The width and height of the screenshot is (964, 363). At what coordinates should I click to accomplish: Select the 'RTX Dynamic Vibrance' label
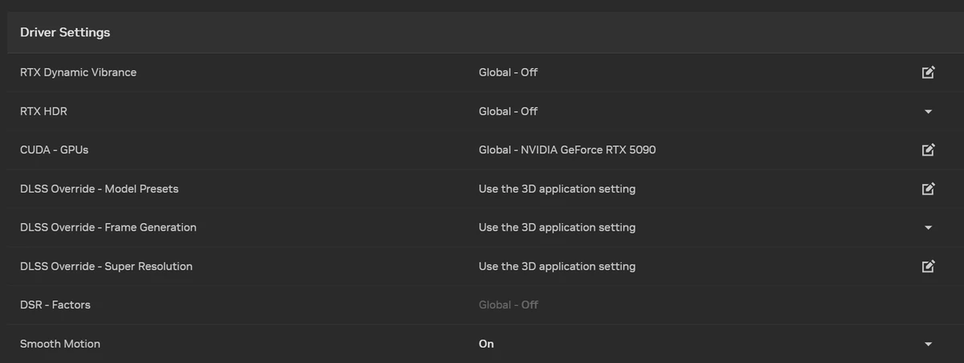click(78, 72)
